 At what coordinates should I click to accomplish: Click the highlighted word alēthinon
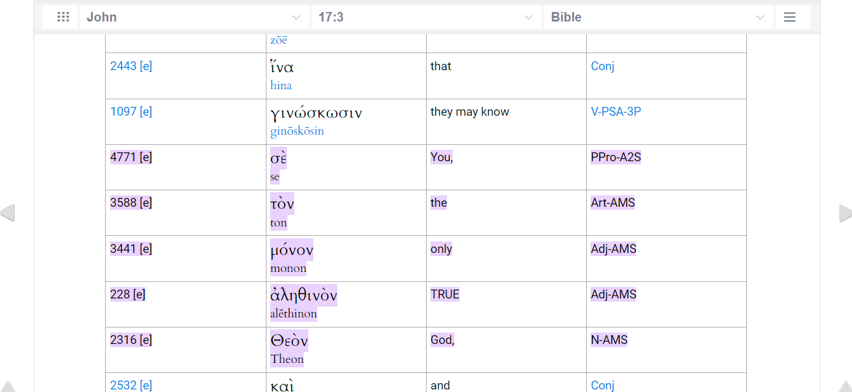pyautogui.click(x=294, y=314)
